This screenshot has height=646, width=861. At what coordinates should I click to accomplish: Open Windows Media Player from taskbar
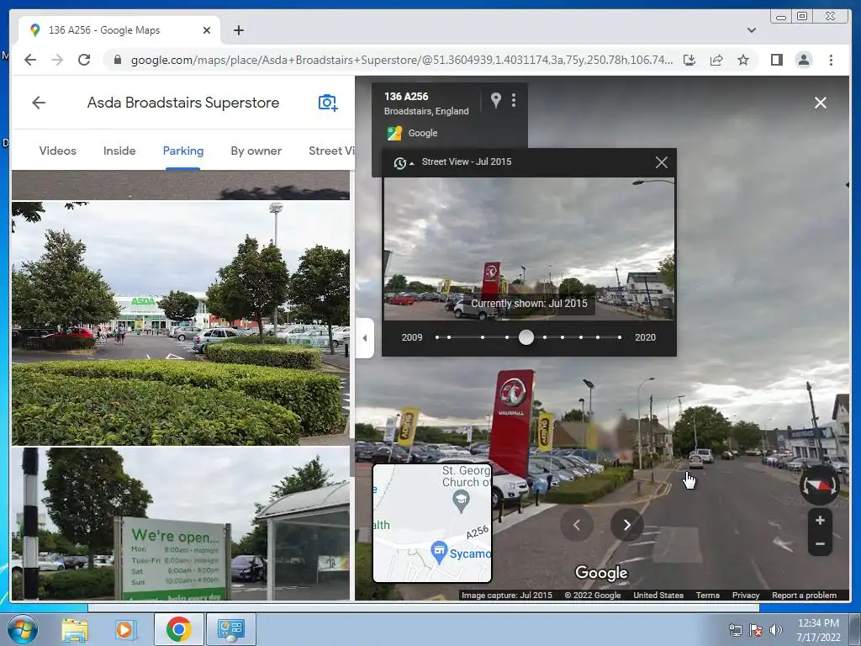[125, 629]
